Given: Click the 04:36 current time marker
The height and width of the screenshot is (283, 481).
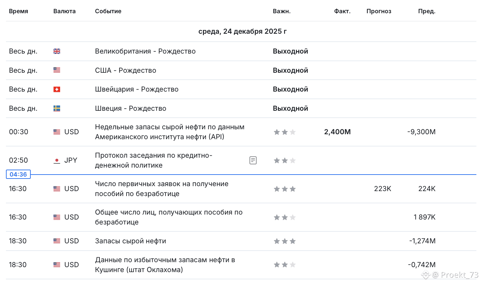Looking at the screenshot, I should tap(18, 174).
